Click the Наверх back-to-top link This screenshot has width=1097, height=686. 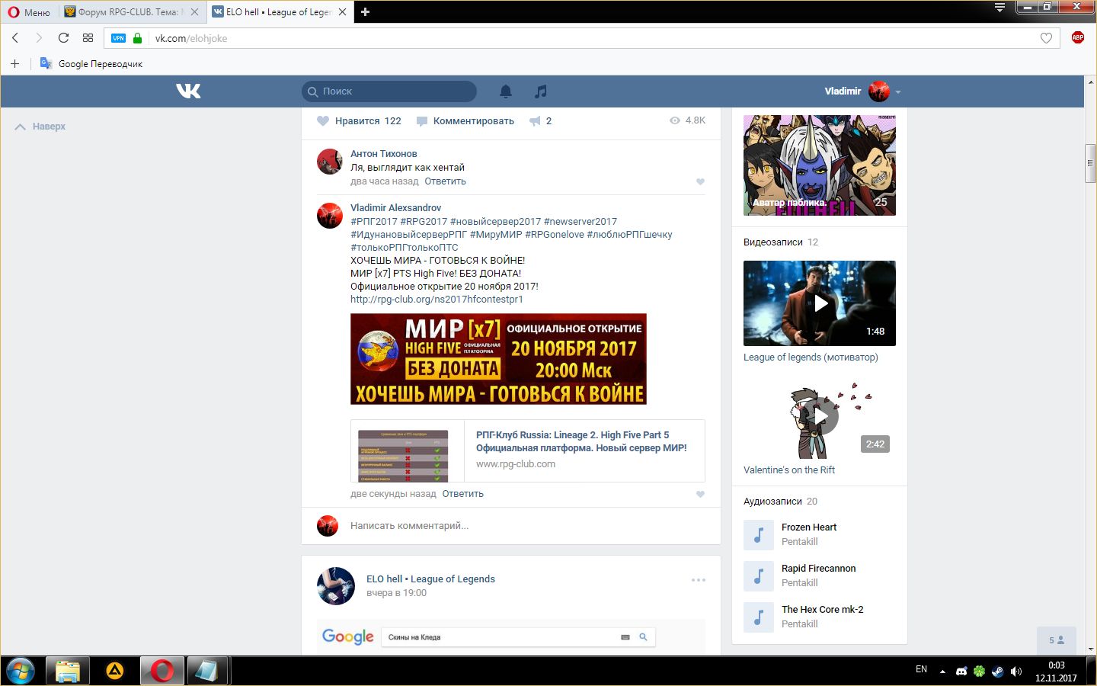tap(40, 127)
